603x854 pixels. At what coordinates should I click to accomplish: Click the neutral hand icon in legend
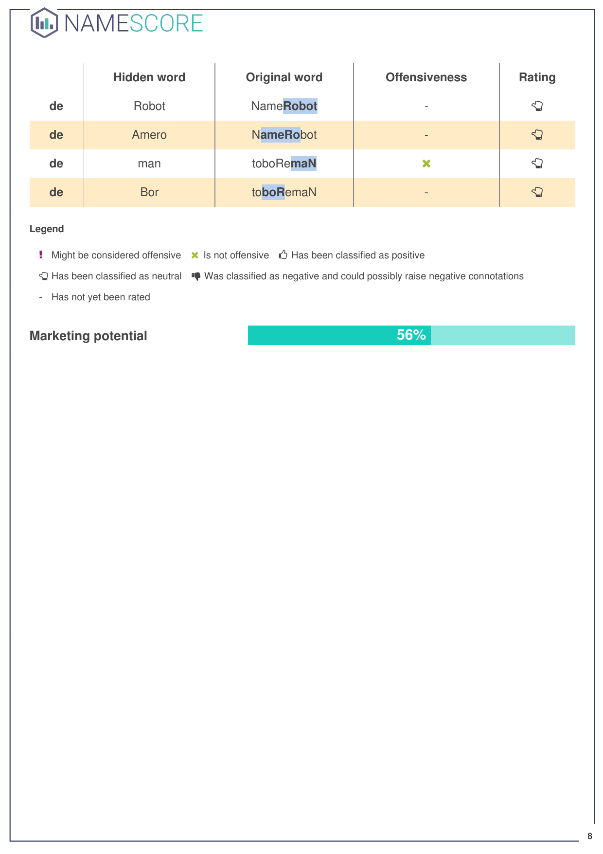pos(44,276)
